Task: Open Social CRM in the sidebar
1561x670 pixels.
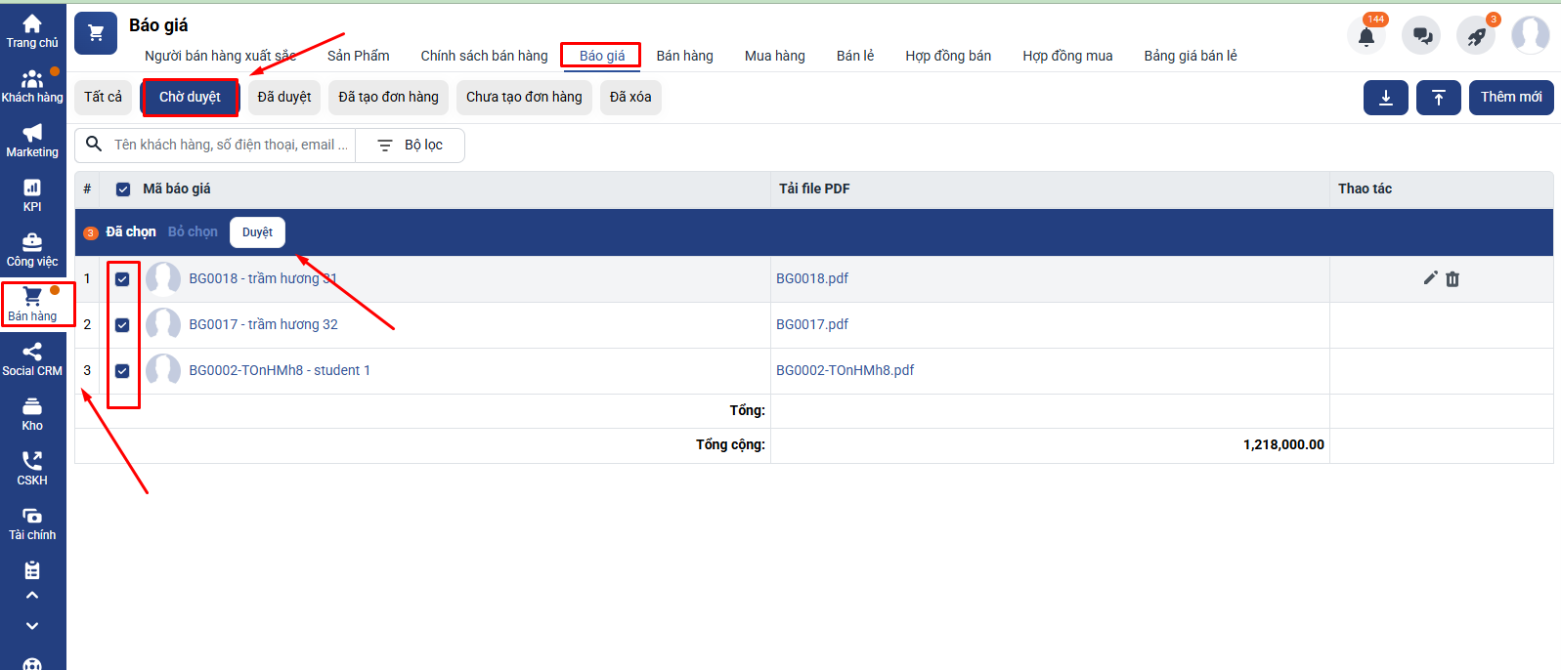Action: click(32, 359)
